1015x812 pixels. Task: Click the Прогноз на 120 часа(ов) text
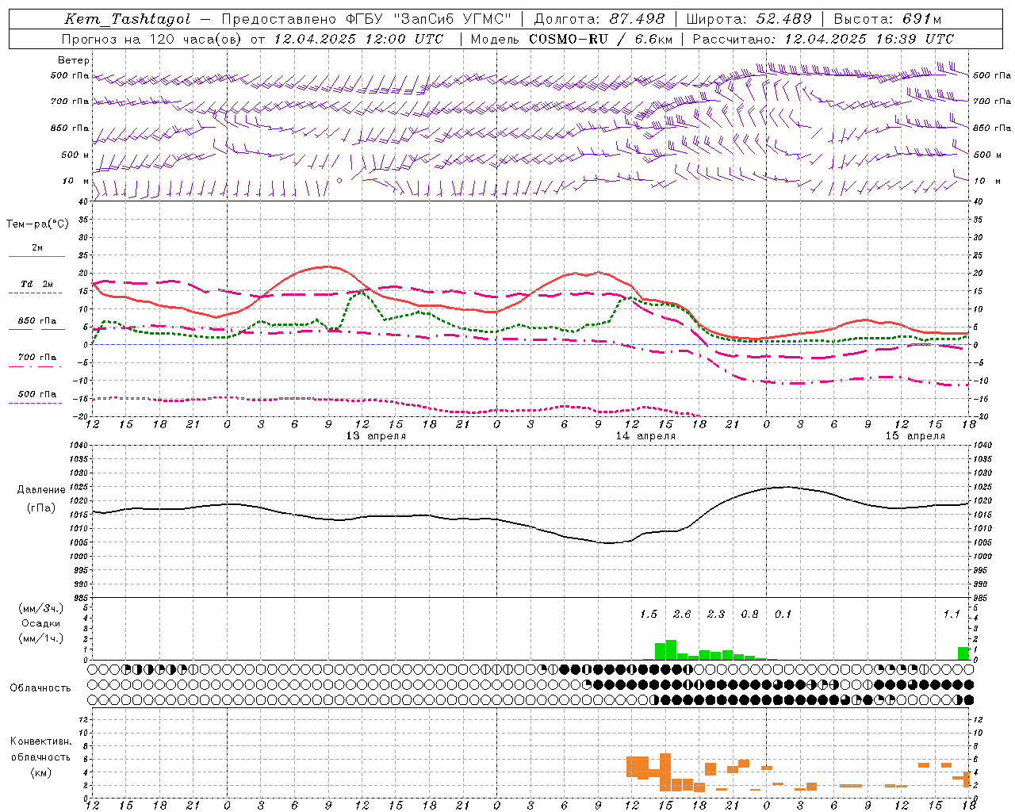coord(152,39)
